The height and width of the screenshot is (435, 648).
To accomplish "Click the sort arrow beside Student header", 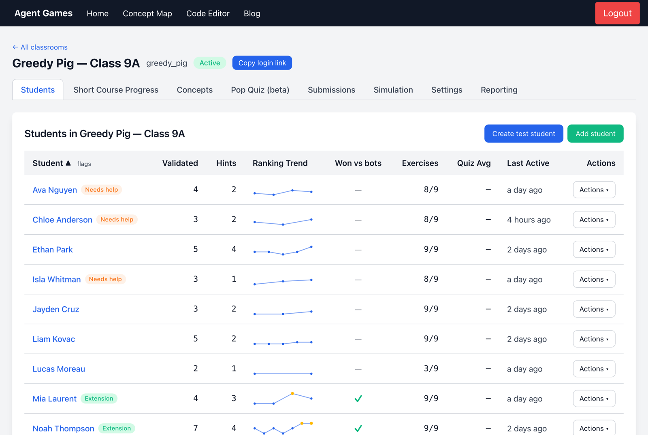I will (68, 163).
